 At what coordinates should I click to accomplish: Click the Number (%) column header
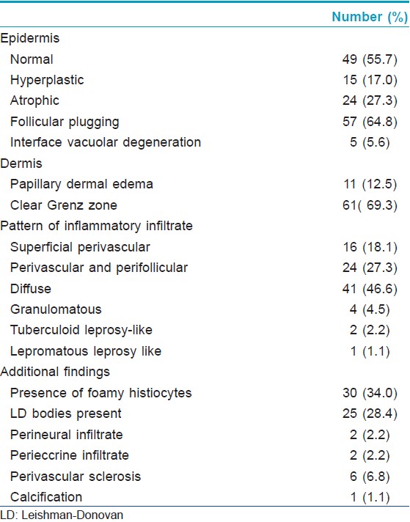(x=370, y=17)
